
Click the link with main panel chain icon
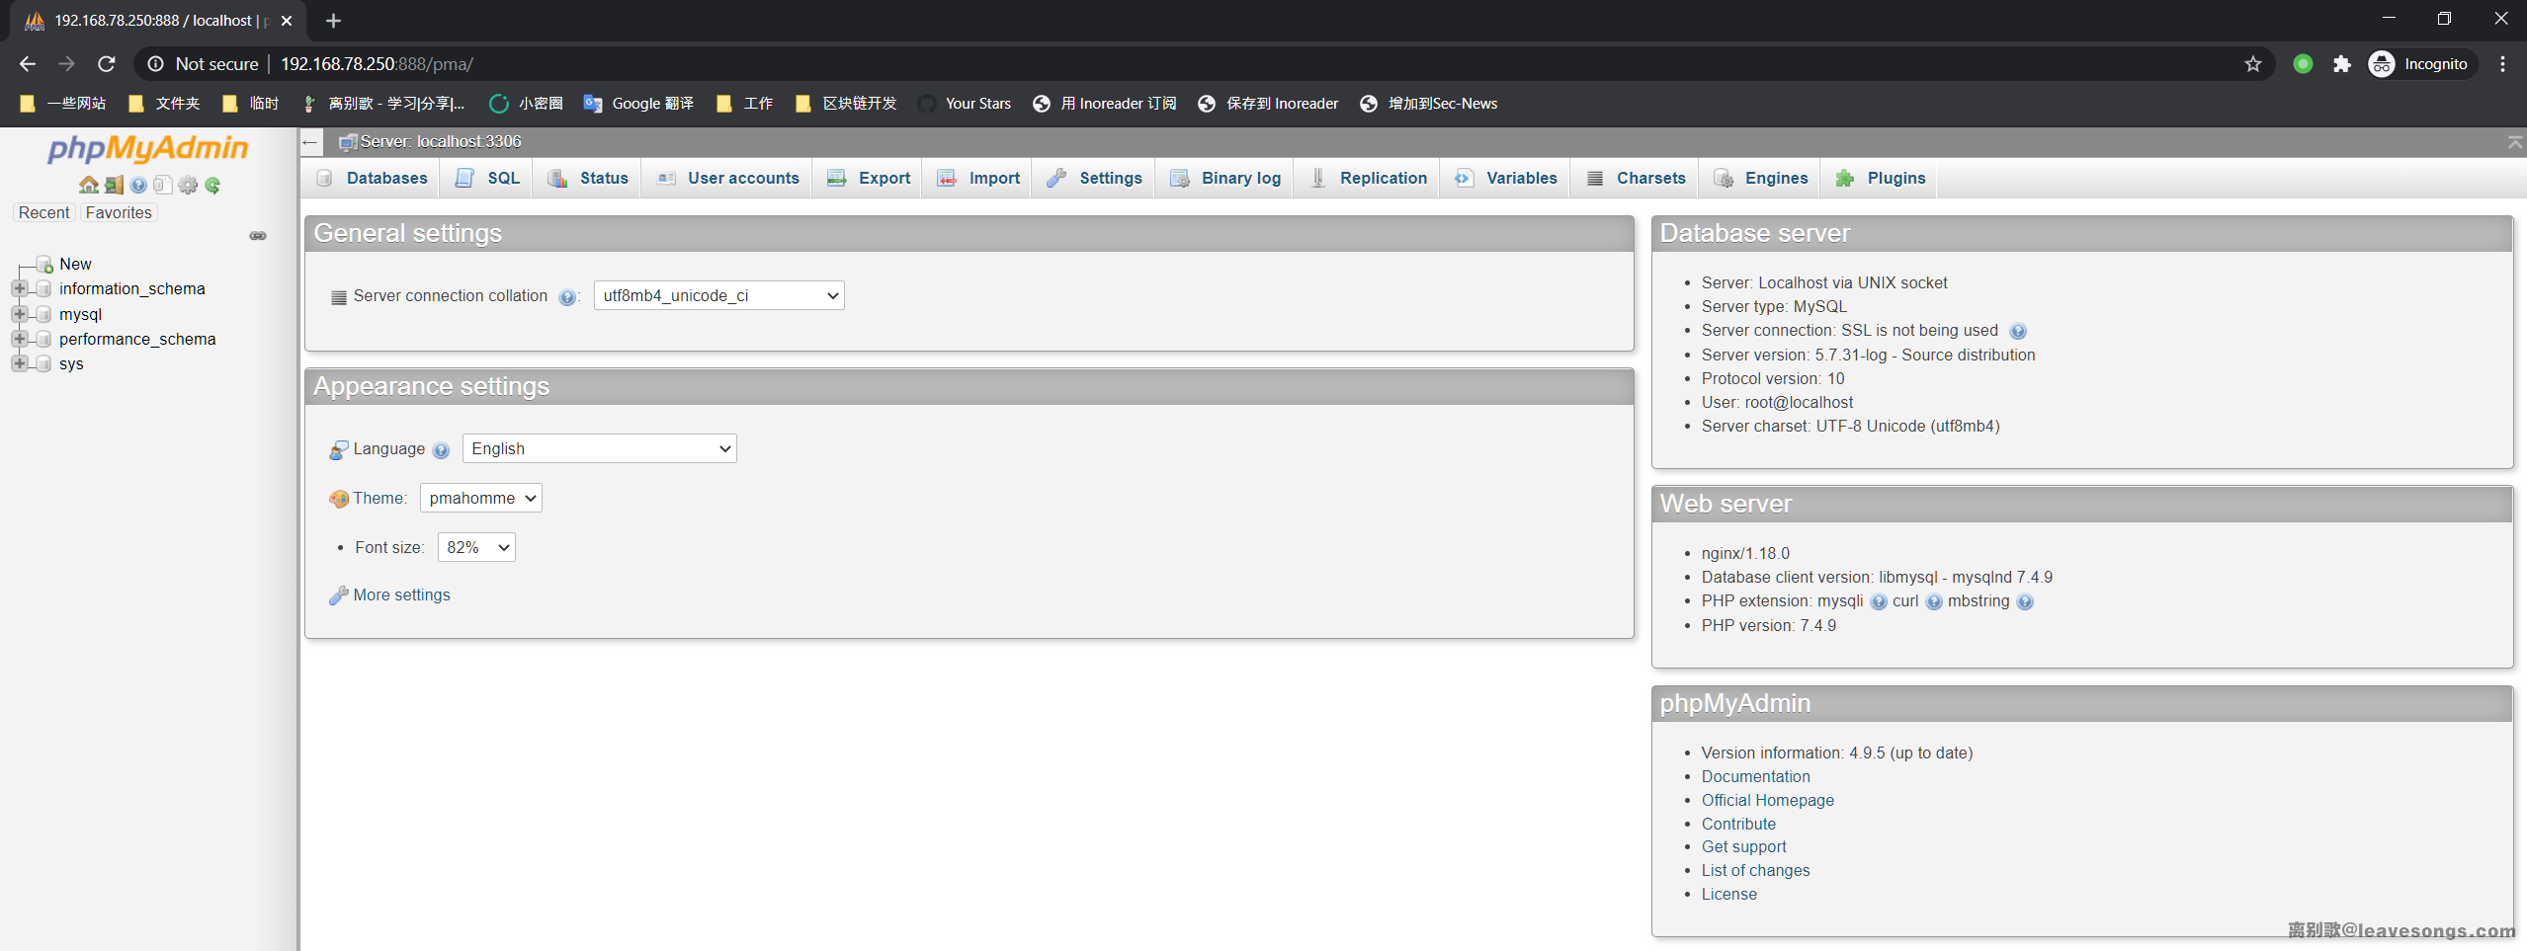tap(258, 236)
